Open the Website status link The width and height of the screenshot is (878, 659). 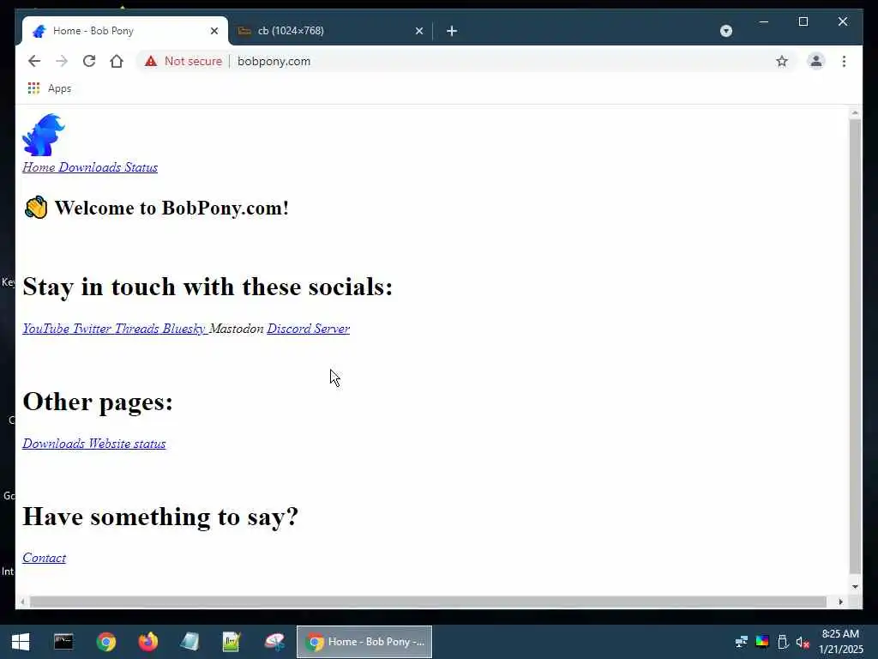pyautogui.click(x=127, y=444)
